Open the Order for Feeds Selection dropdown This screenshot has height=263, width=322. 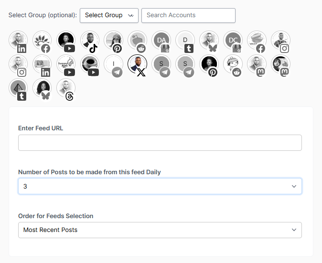(x=160, y=230)
